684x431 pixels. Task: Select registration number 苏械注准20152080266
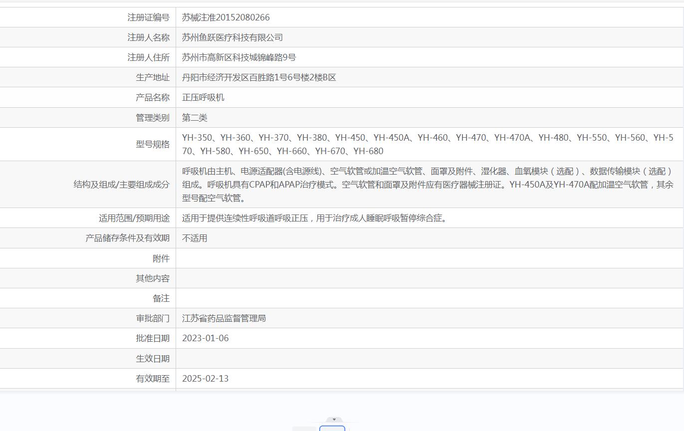pyautogui.click(x=226, y=17)
